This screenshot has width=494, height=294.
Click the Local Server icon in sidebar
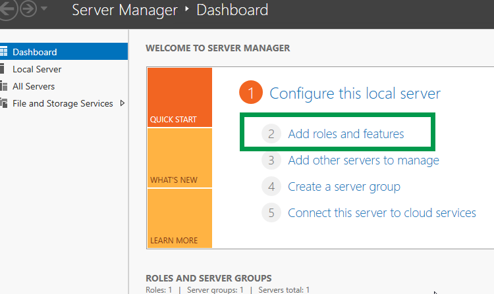tap(4, 69)
